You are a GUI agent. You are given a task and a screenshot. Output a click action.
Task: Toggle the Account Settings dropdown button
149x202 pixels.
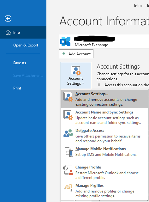pos(76,76)
